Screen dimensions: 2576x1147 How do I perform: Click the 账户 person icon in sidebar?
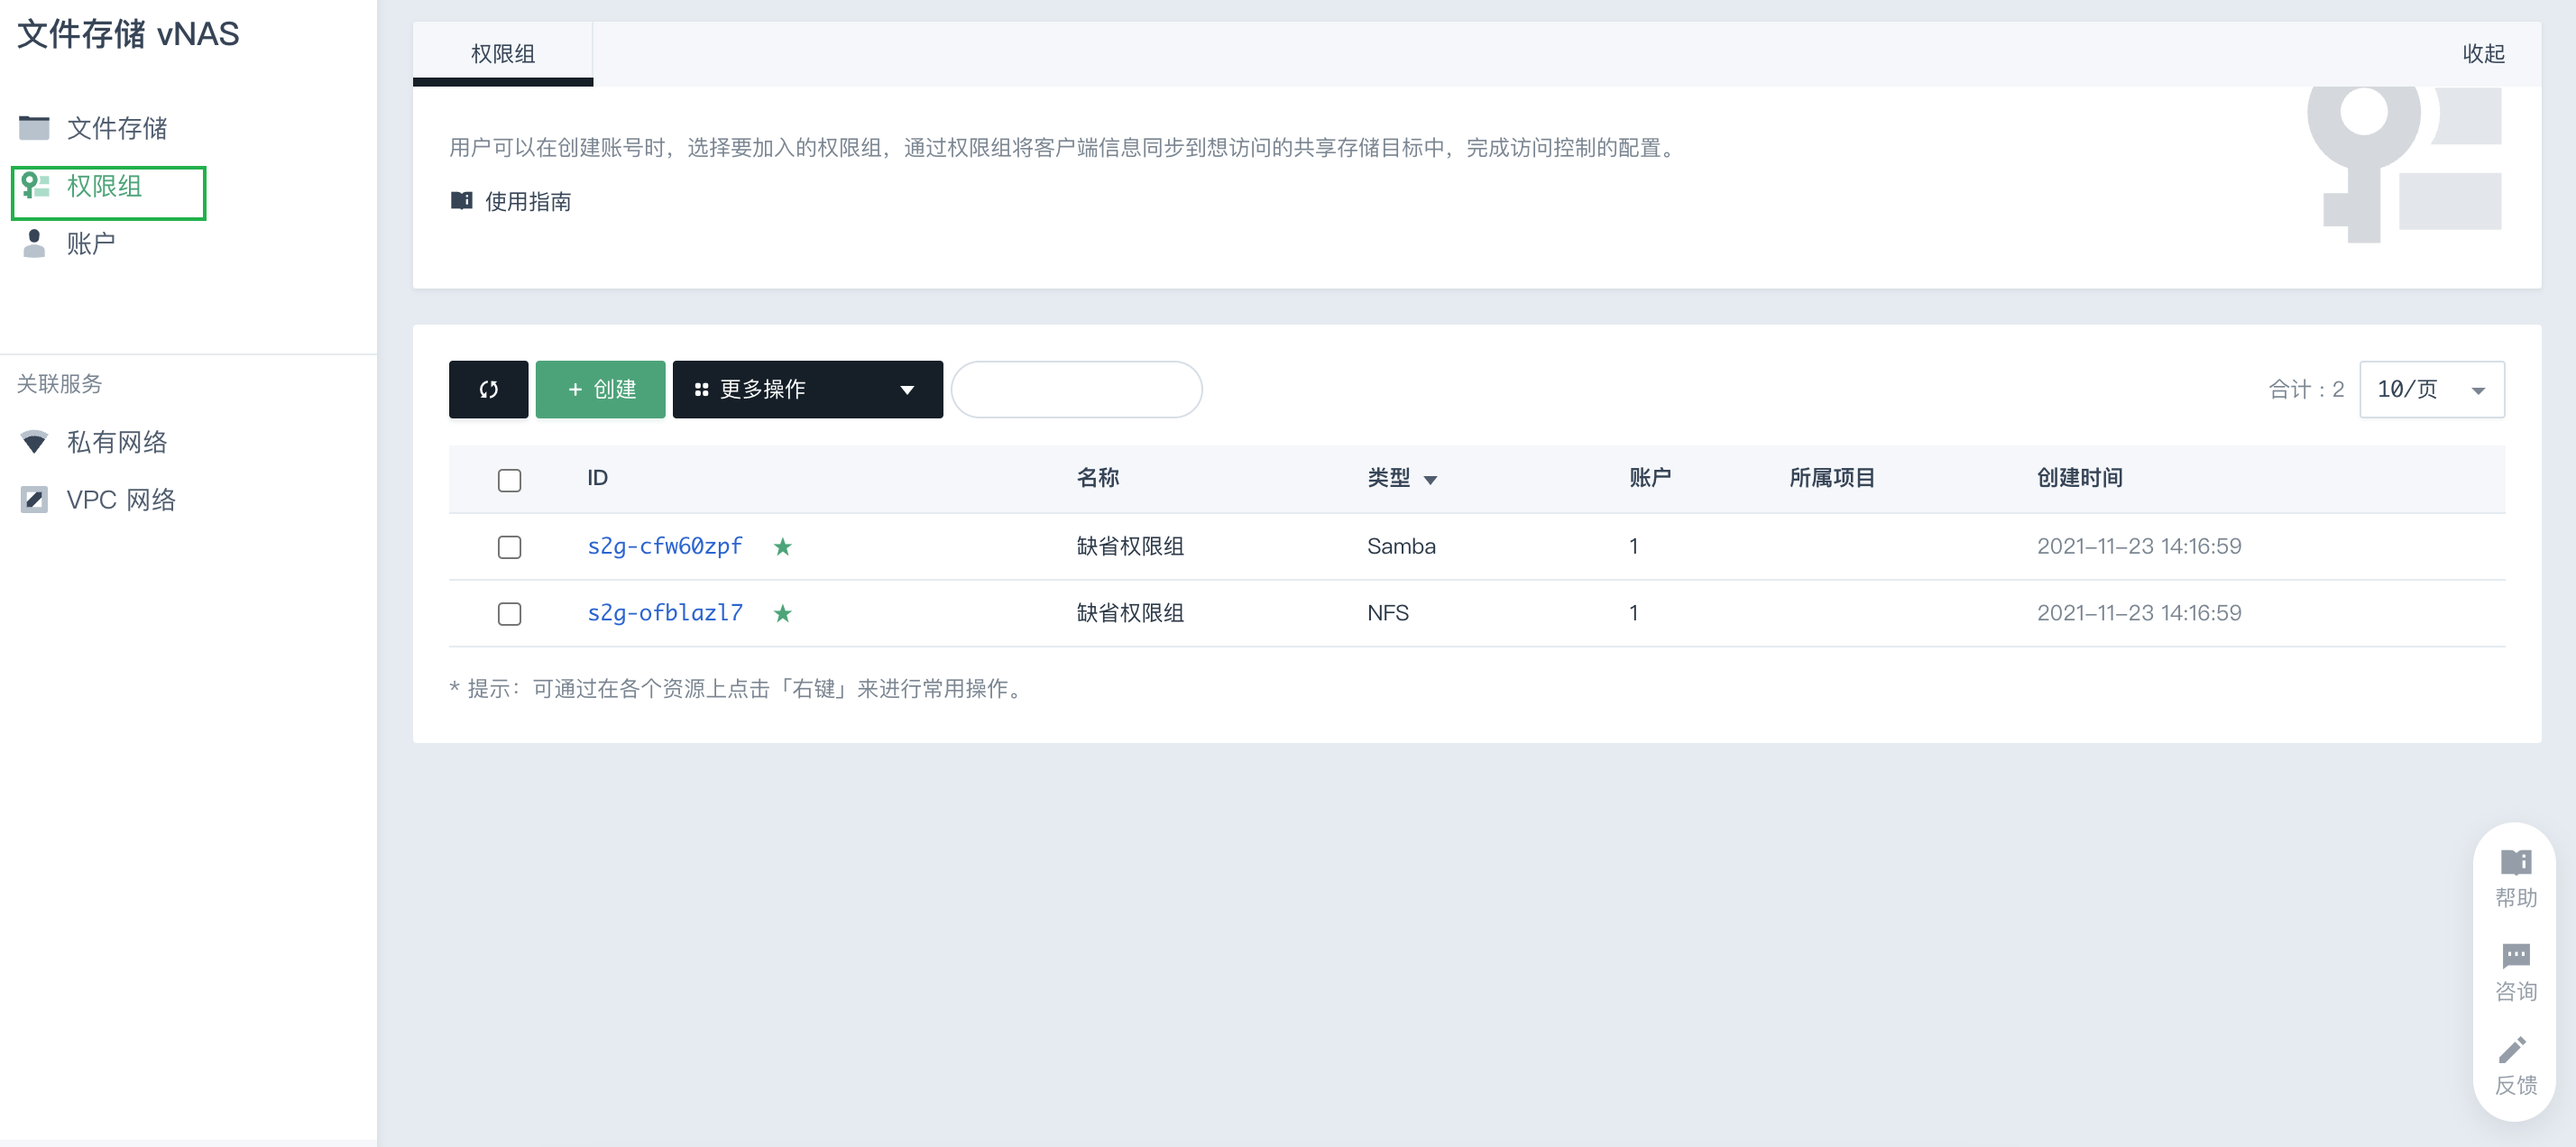point(34,243)
